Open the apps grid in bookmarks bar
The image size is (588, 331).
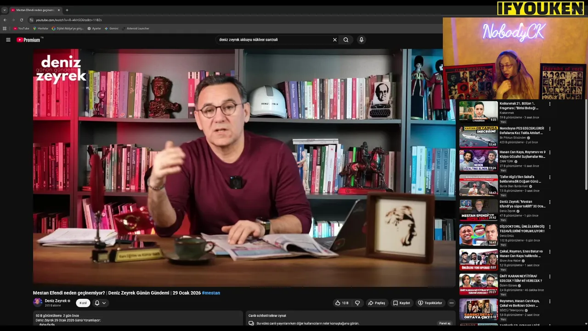click(x=5, y=29)
